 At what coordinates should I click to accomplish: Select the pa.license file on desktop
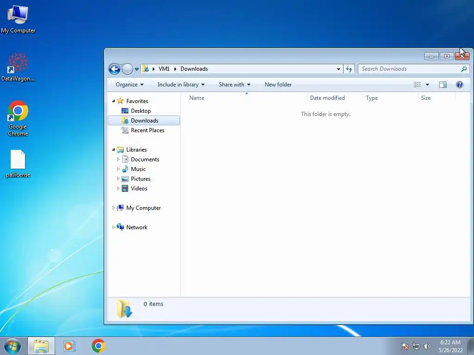(18, 164)
